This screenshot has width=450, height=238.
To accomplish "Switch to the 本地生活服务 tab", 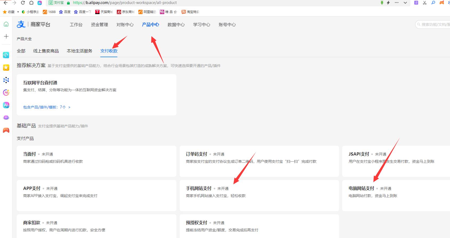I will click(80, 51).
